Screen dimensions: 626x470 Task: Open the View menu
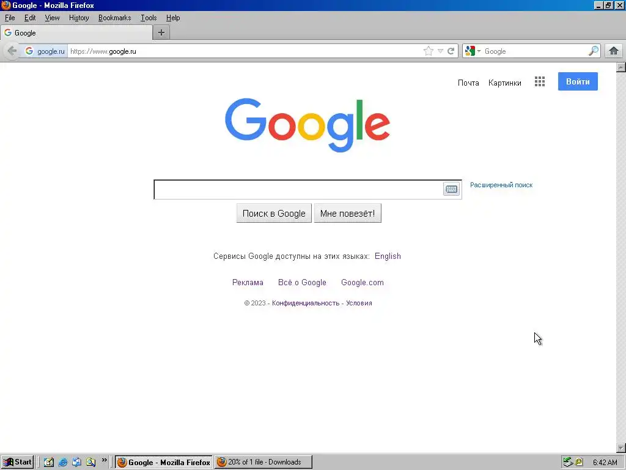pos(53,18)
